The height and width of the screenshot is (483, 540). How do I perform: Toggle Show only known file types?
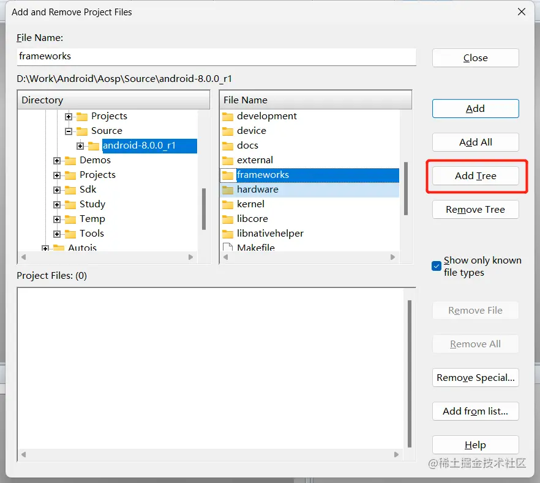coord(437,266)
